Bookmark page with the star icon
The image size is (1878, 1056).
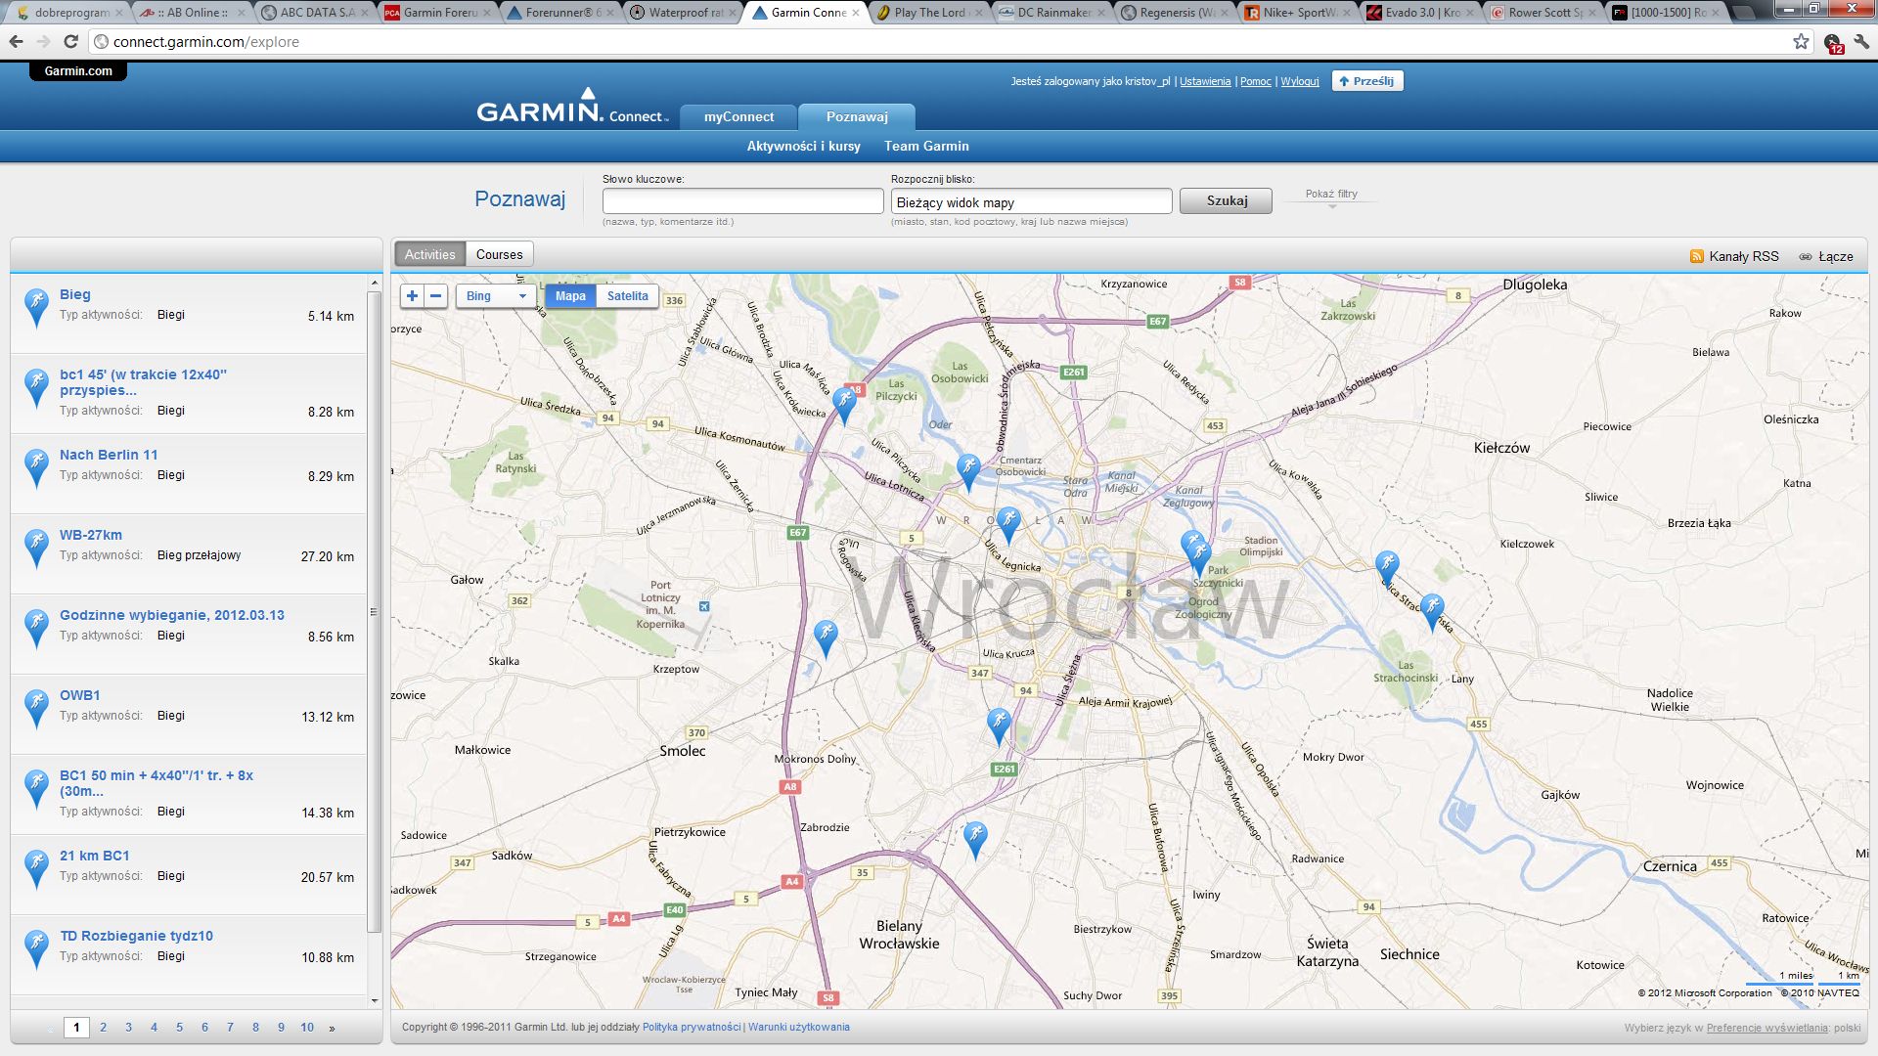(x=1801, y=42)
